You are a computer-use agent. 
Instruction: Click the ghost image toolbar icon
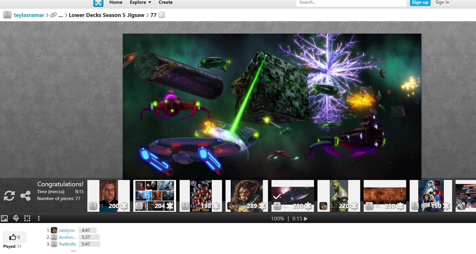click(16, 218)
